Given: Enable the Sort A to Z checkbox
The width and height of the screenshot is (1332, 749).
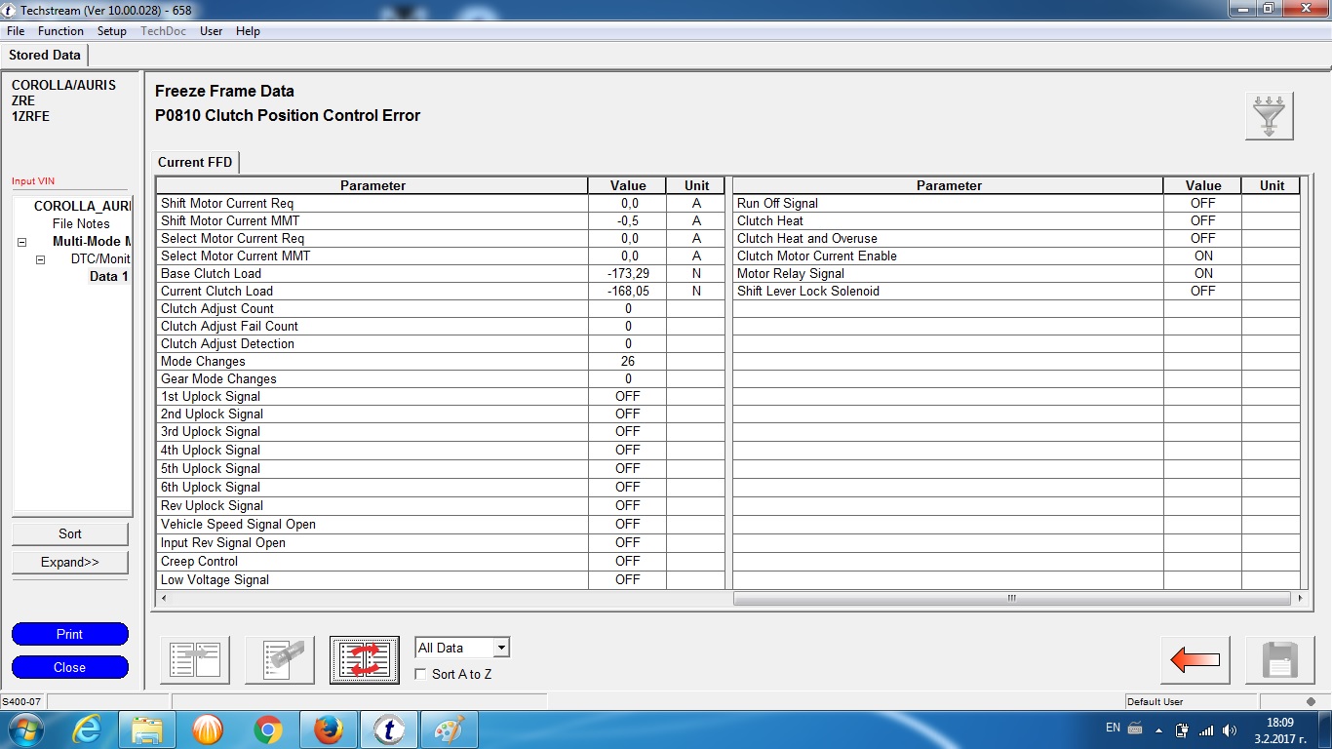Looking at the screenshot, I should click(x=420, y=674).
